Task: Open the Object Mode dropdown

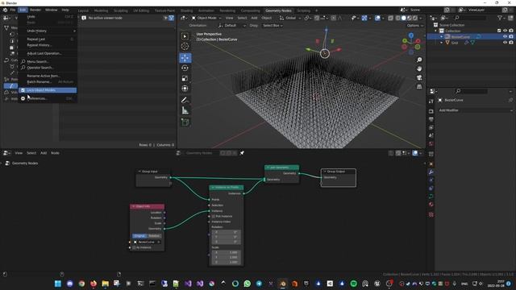Action: tap(206, 18)
